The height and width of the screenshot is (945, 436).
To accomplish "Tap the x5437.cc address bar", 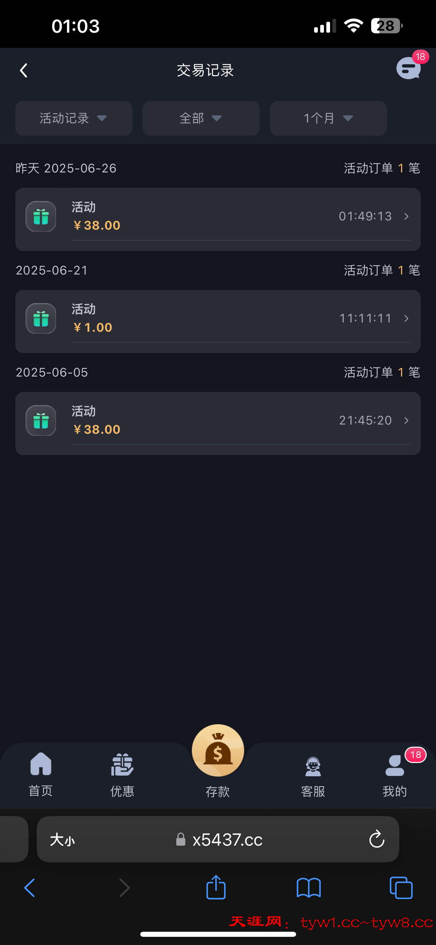I will (227, 839).
